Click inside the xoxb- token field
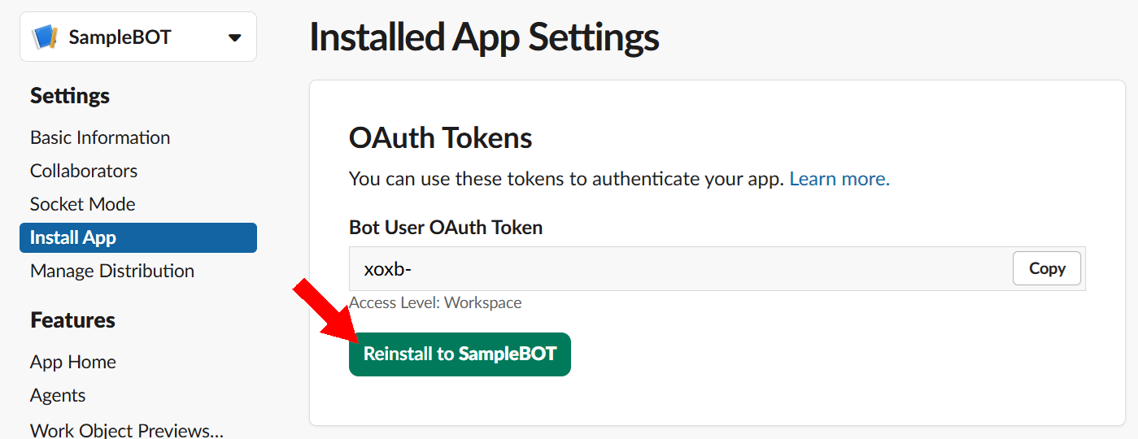The width and height of the screenshot is (1138, 439). pyautogui.click(x=679, y=268)
